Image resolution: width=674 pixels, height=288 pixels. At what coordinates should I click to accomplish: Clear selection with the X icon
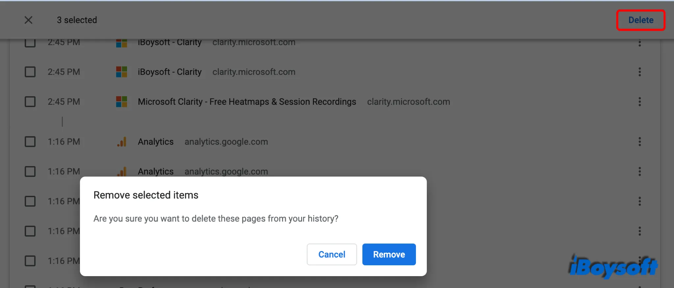pos(29,20)
